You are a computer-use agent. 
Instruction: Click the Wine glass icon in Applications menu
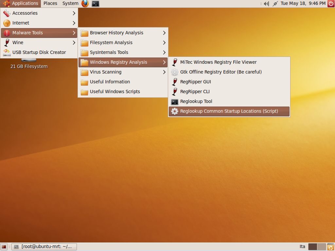pyautogui.click(x=7, y=43)
